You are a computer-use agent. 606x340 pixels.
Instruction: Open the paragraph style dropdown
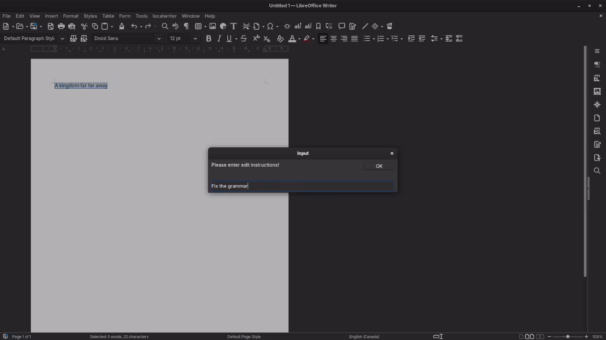pos(62,38)
